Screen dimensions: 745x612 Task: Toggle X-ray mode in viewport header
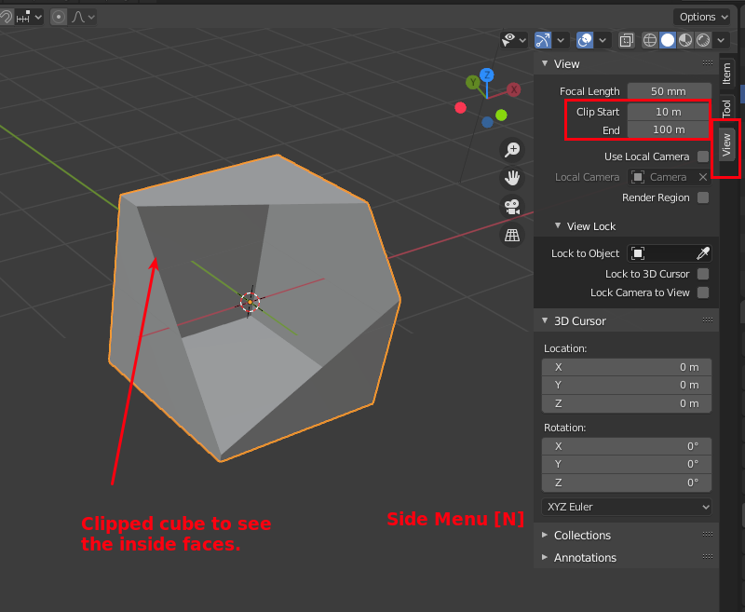627,40
